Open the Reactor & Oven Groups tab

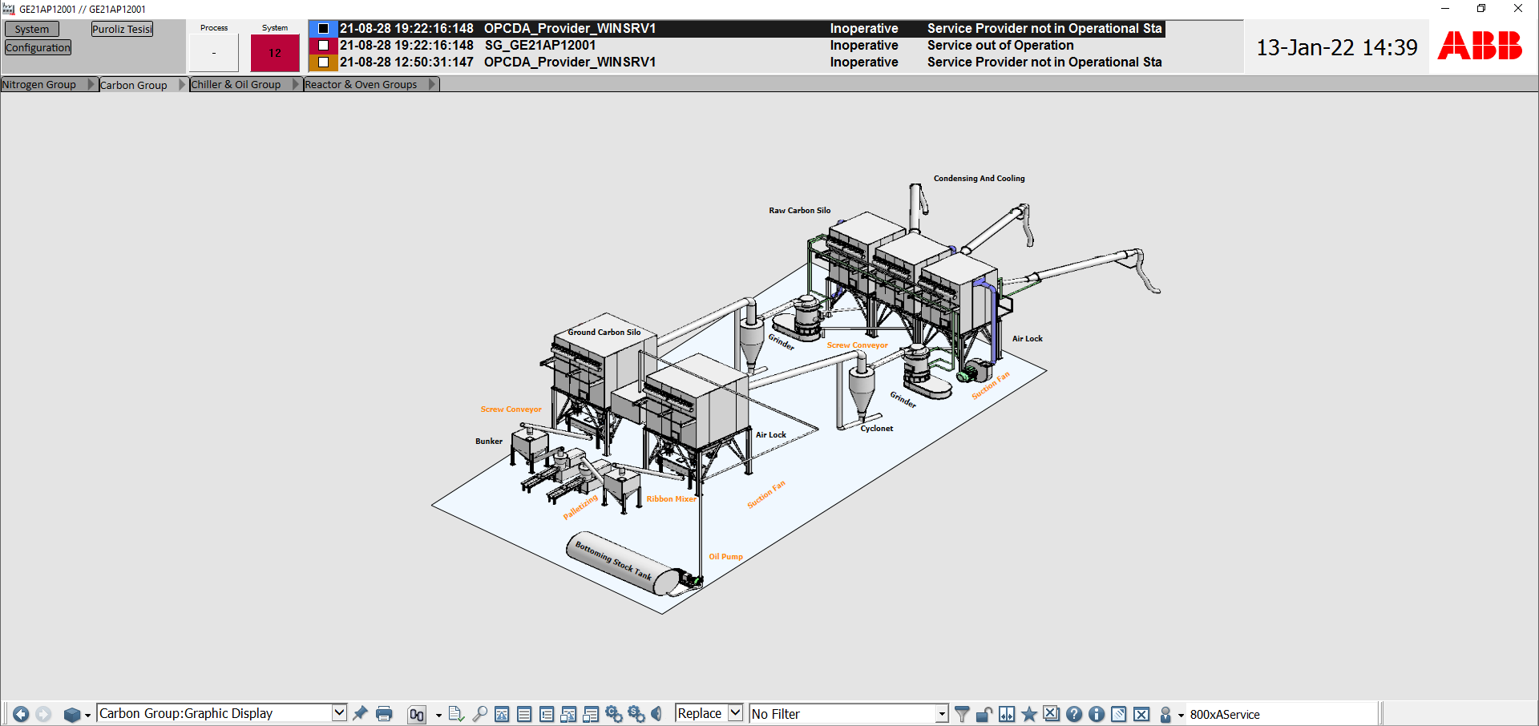[x=361, y=85]
